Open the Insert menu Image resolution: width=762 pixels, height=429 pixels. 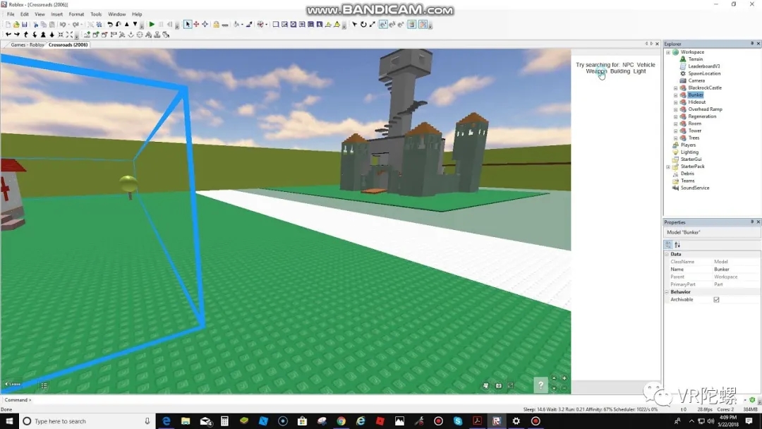[57, 14]
